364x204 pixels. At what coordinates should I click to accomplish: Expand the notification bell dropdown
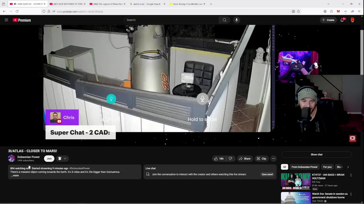(x=62, y=159)
